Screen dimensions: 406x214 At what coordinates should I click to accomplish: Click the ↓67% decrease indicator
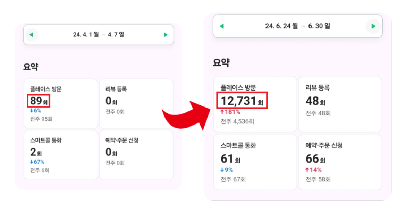pos(37,162)
